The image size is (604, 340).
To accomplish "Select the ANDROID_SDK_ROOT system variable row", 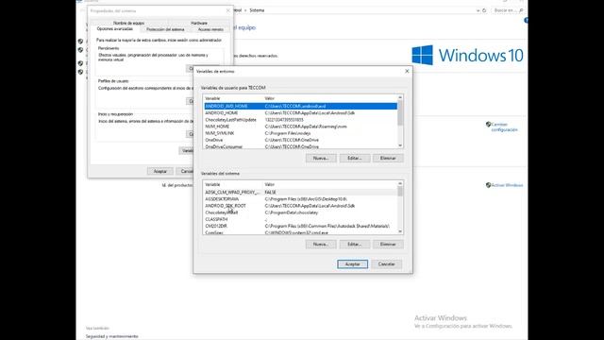I will pyautogui.click(x=300, y=206).
